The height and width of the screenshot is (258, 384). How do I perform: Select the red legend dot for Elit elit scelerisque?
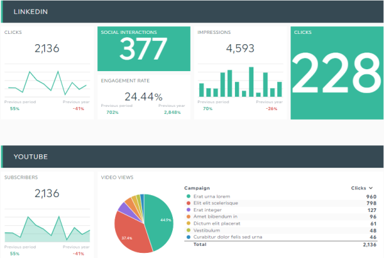point(188,203)
